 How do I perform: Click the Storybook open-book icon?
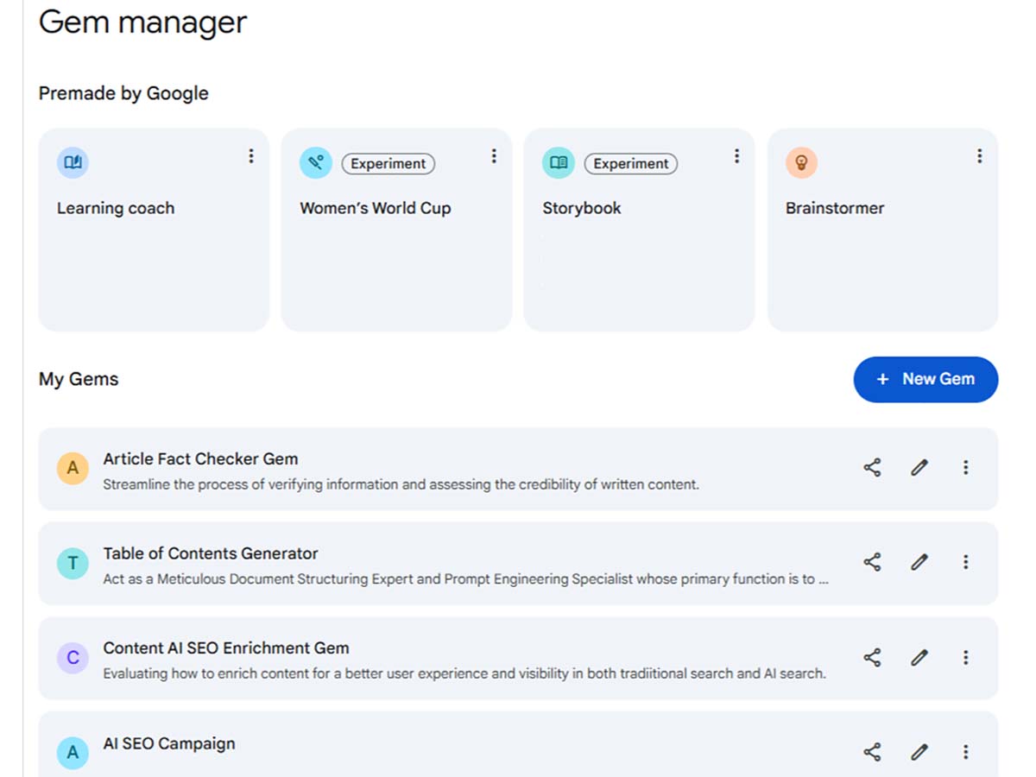(558, 161)
